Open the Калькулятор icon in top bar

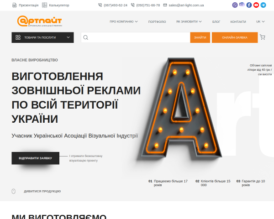44,5
